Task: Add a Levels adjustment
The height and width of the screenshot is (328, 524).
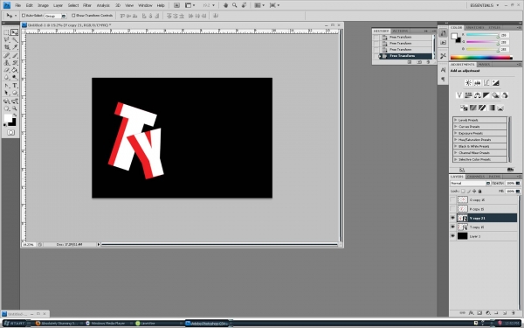Action: pyautogui.click(x=477, y=83)
